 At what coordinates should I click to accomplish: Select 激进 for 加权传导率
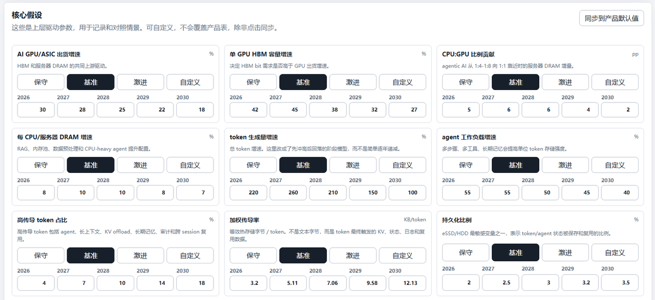click(353, 255)
